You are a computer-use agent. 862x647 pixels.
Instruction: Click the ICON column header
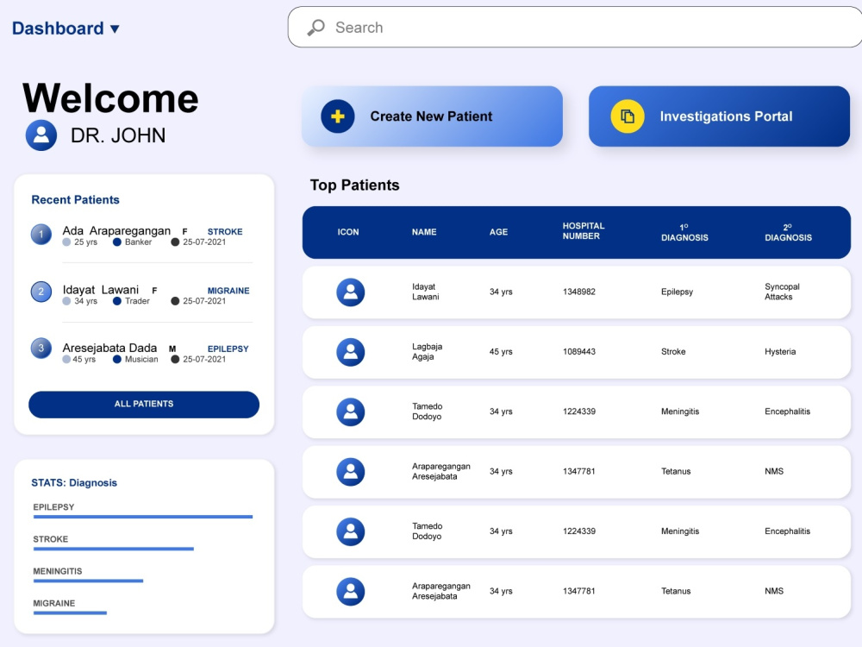click(348, 232)
